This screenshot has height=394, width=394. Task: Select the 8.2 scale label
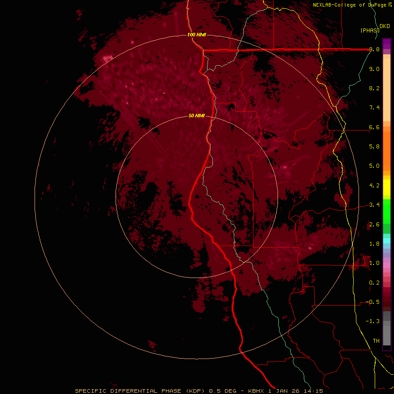(374, 88)
